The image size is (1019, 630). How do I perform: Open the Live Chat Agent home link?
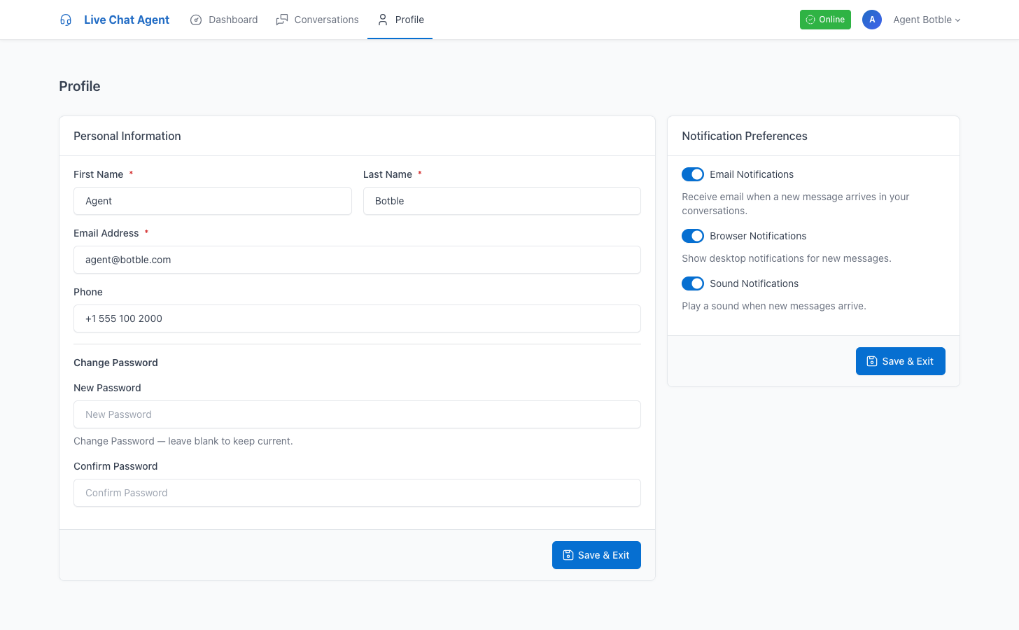click(126, 20)
